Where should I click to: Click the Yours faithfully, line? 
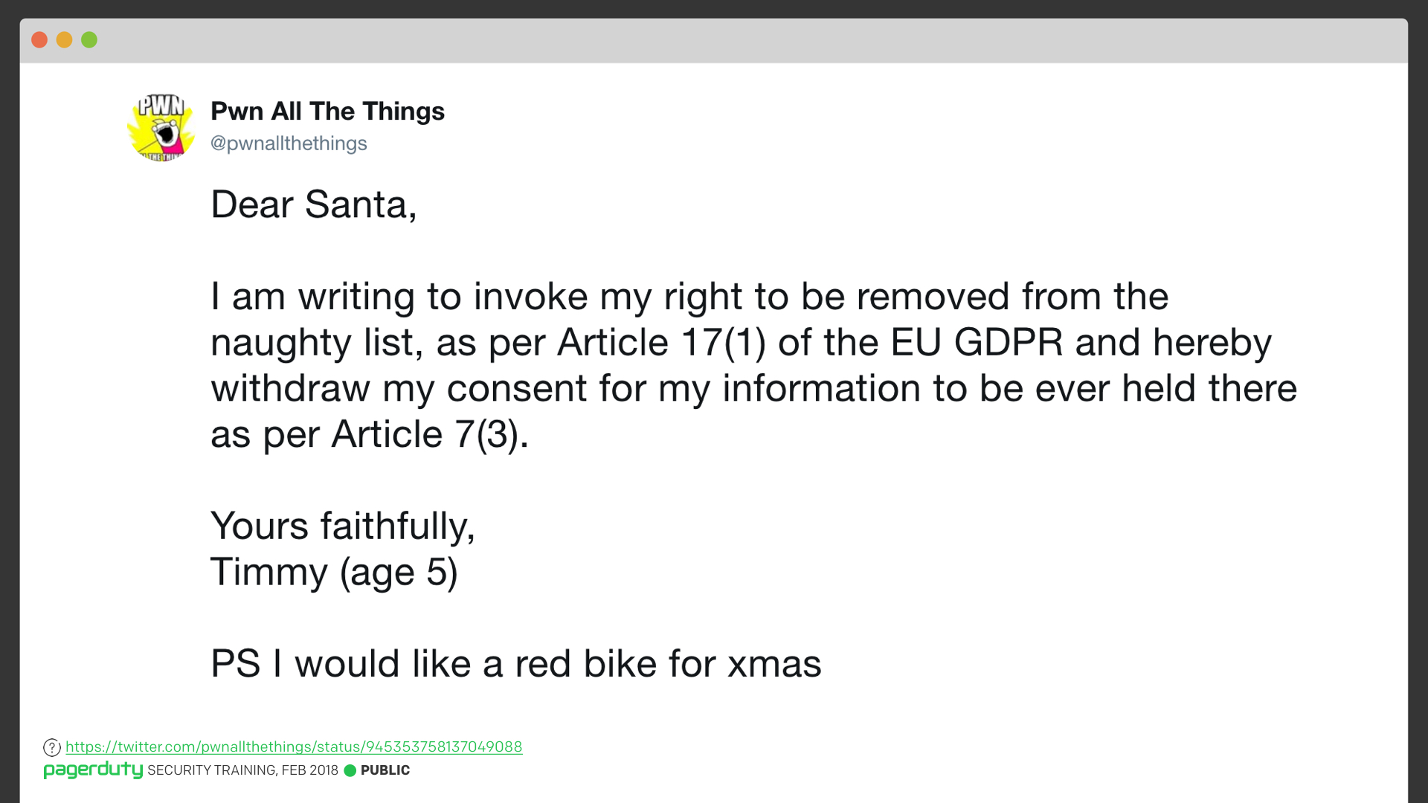click(343, 526)
